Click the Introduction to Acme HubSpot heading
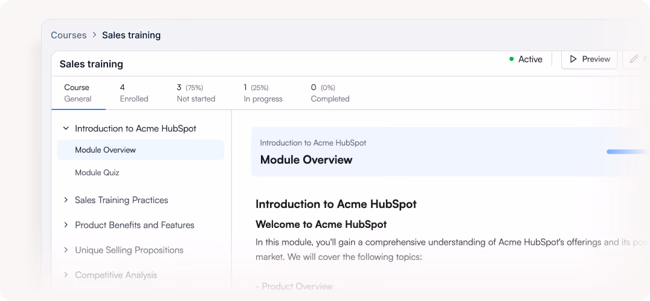 (336, 204)
